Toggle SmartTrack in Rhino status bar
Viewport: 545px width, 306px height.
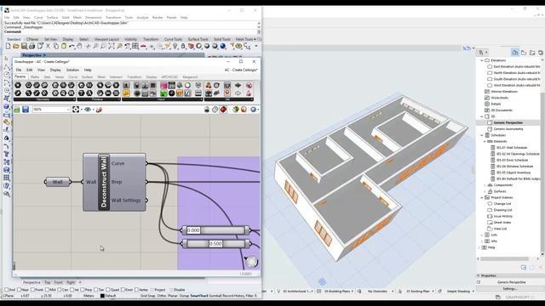[x=198, y=296]
